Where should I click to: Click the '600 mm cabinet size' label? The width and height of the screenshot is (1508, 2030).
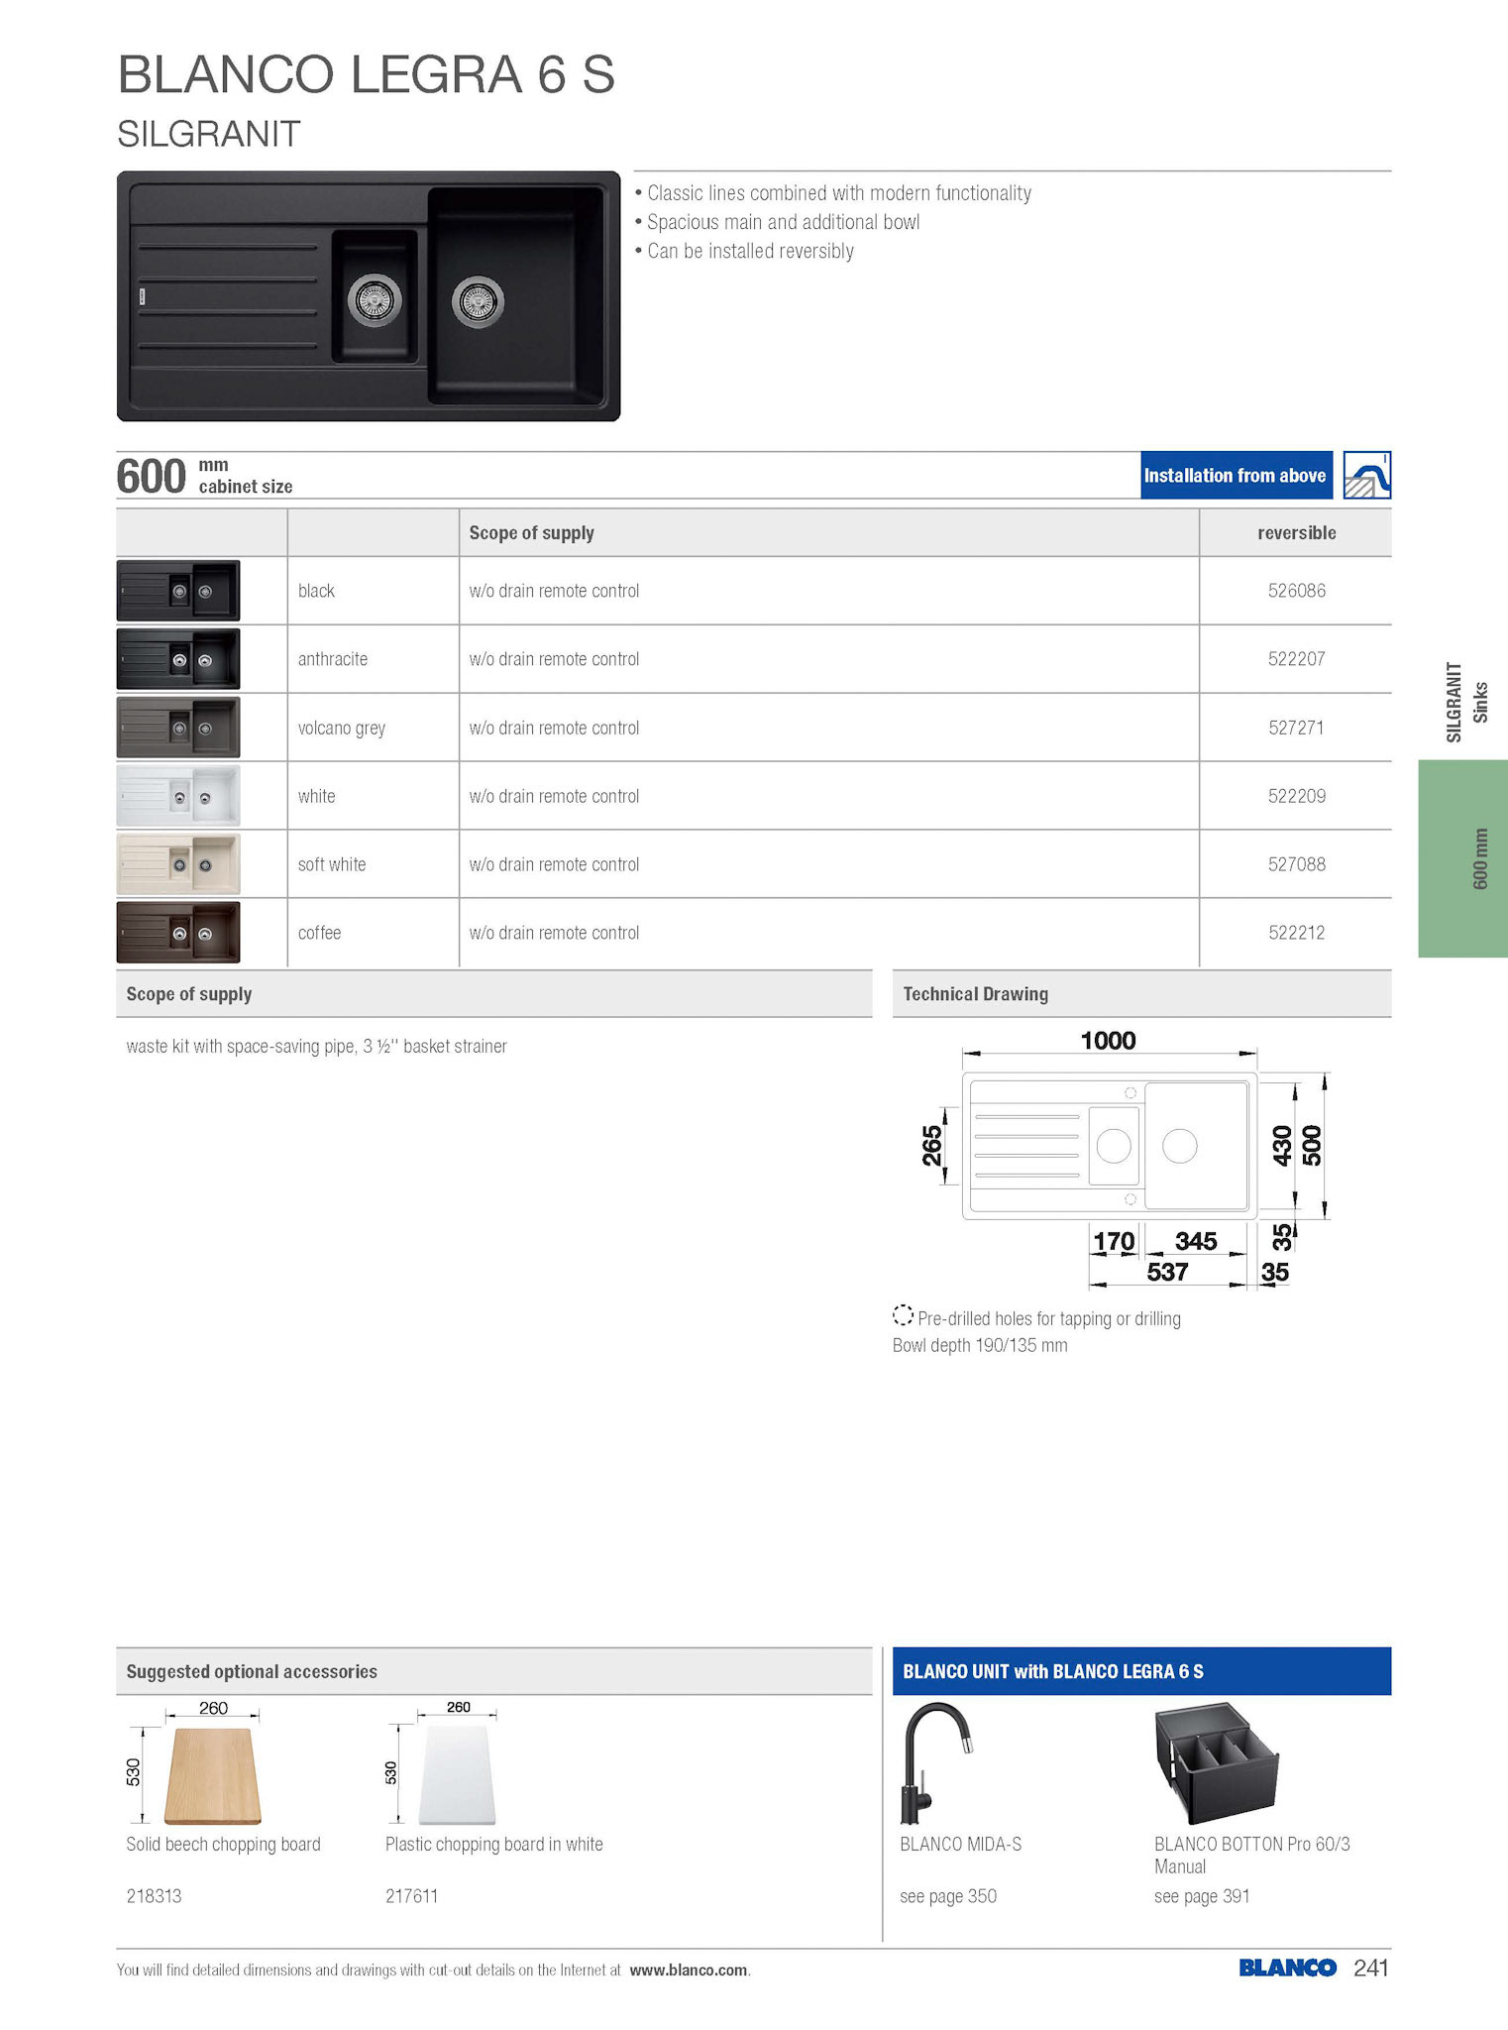(205, 476)
